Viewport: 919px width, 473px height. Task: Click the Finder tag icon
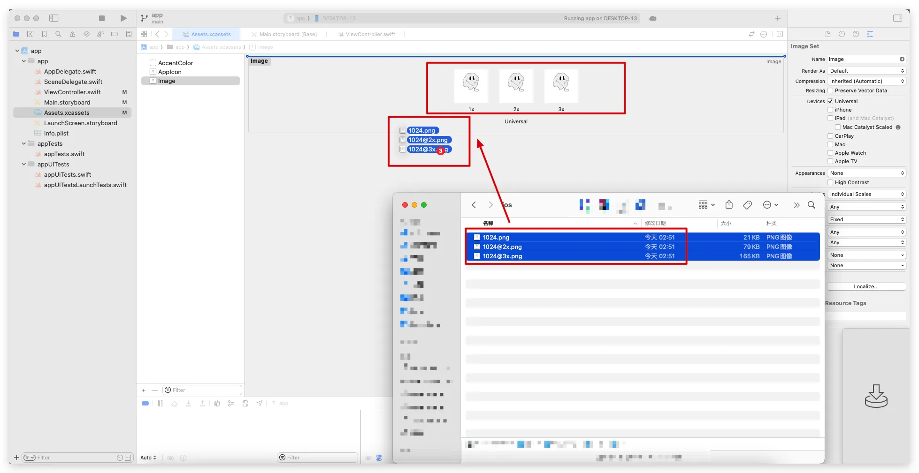coord(748,205)
